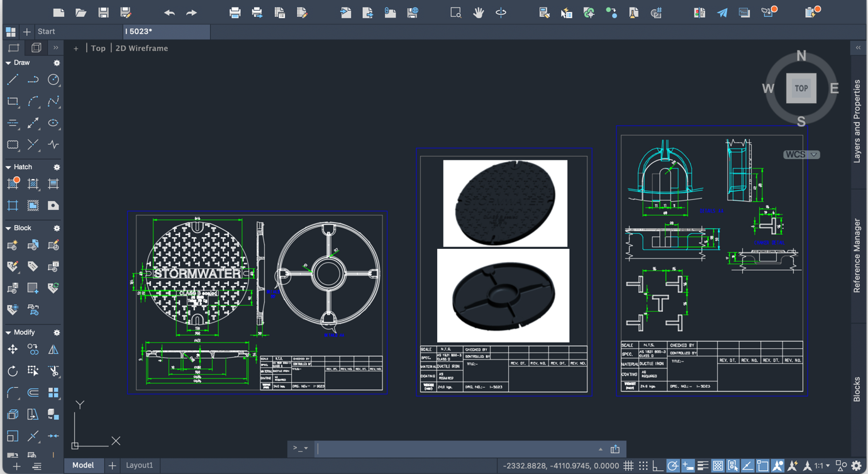Click the 2D Wireframe visual style label

142,48
